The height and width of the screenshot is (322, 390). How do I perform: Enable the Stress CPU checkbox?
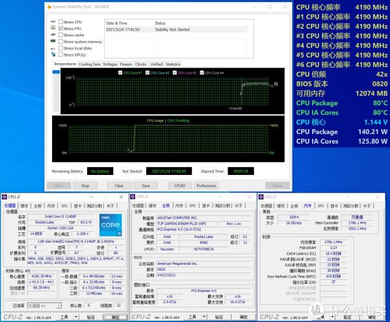pos(60,22)
